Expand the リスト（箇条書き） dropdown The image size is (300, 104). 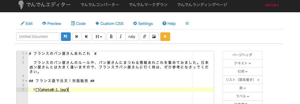pyautogui.click(x=242, y=80)
